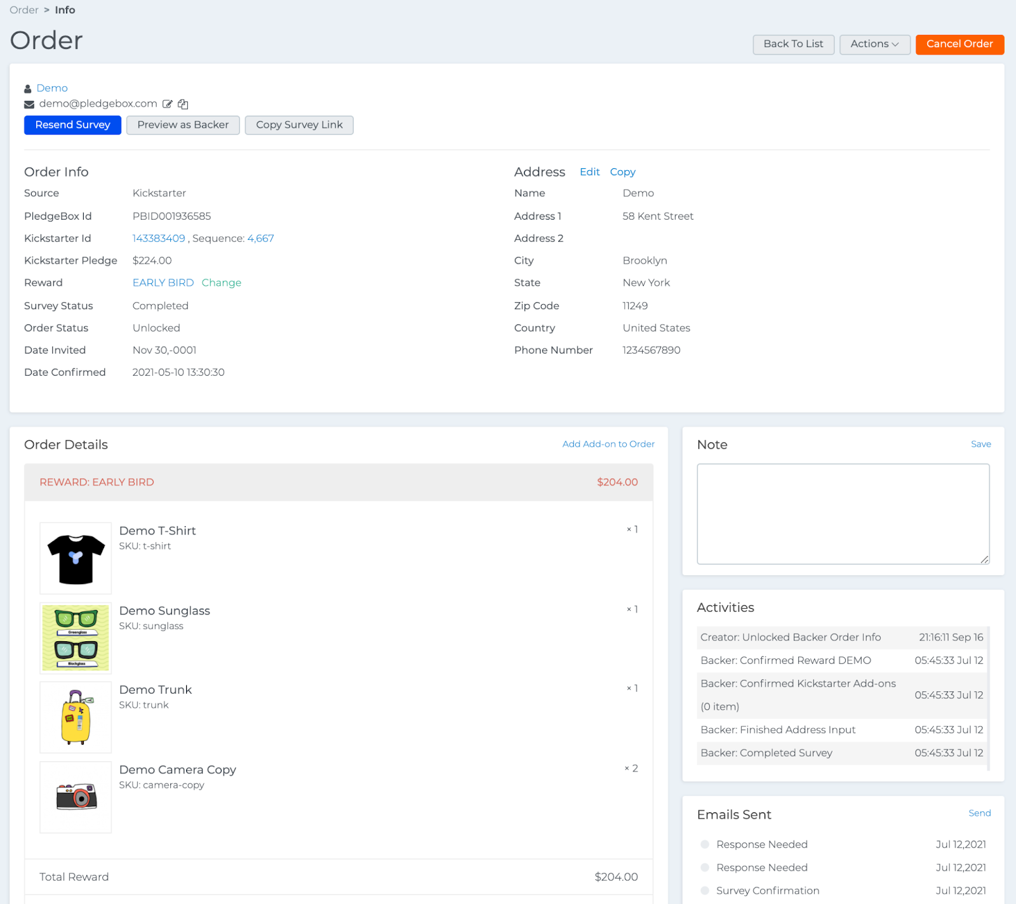Change the backer's reward
This screenshot has height=904, width=1016.
tap(222, 283)
